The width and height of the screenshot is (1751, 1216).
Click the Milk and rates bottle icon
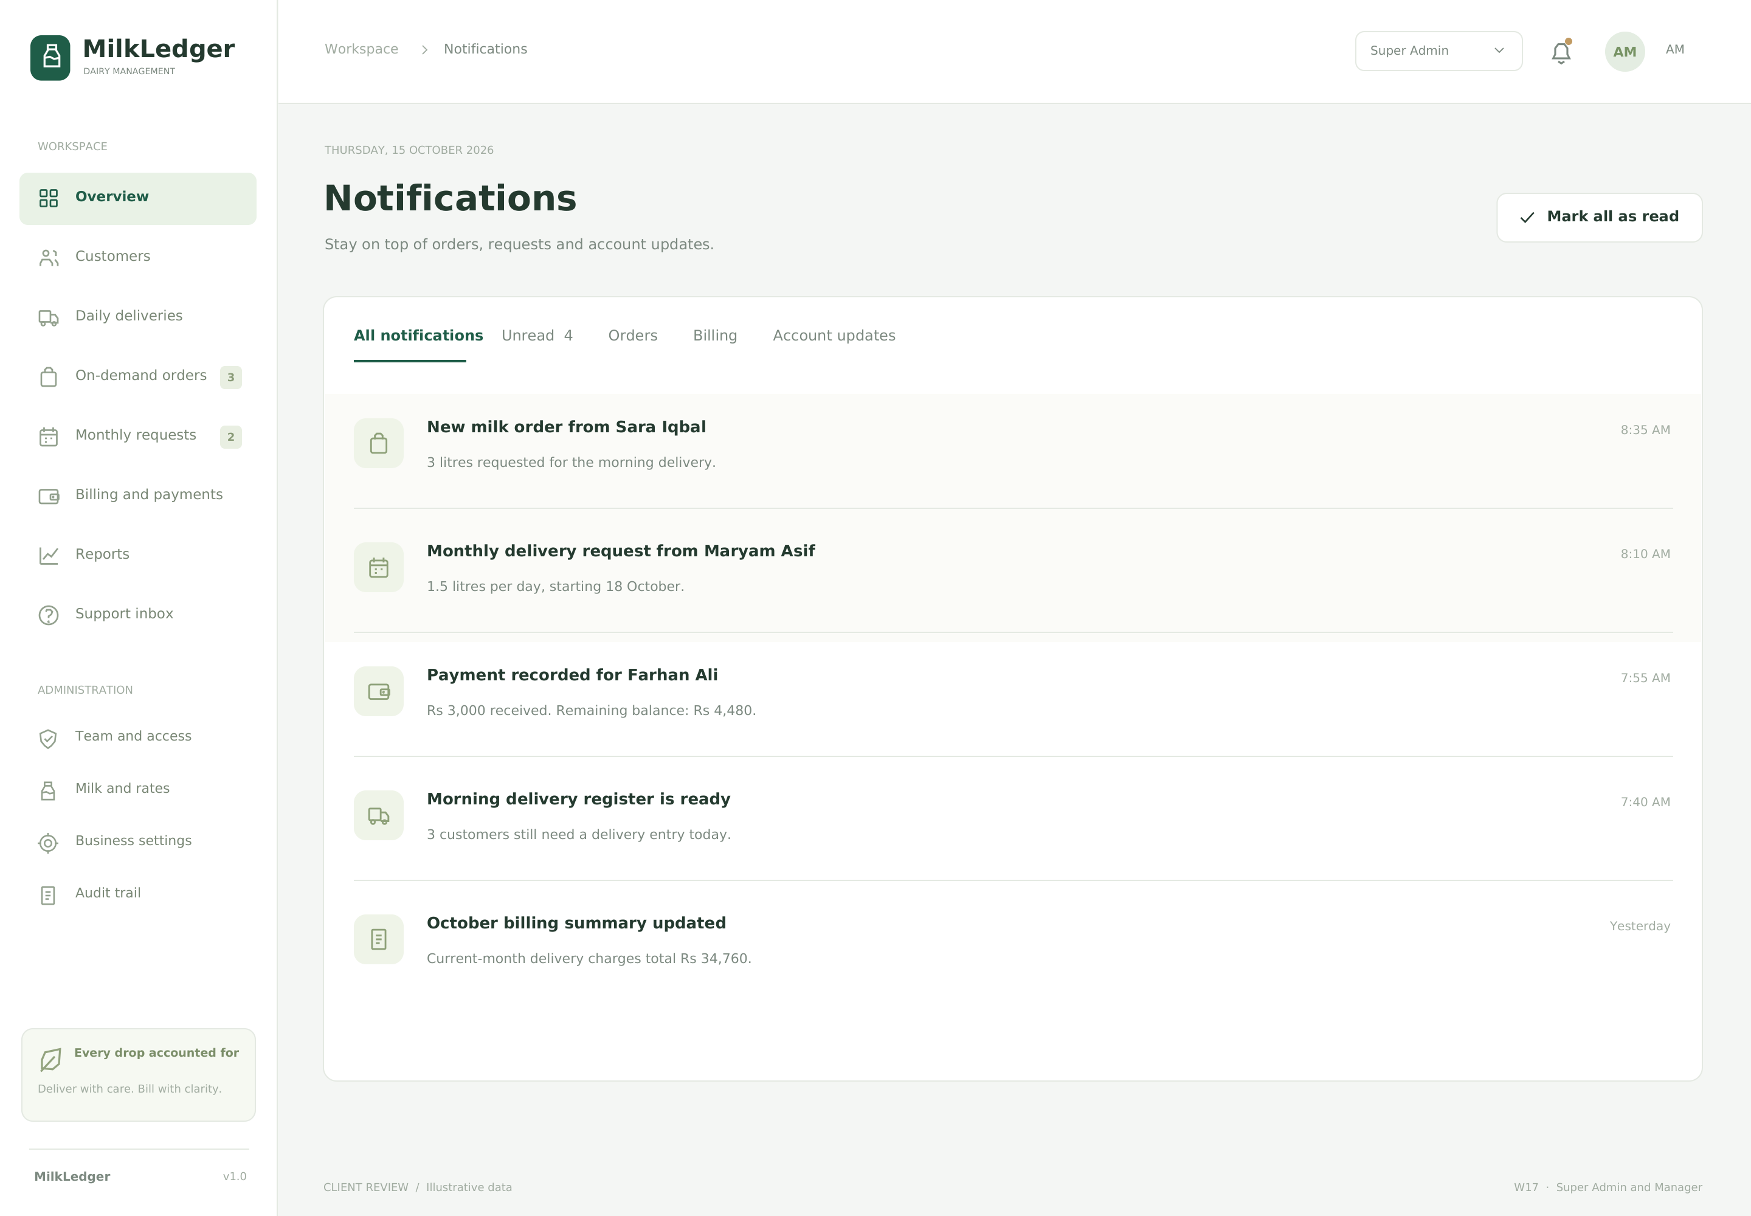click(x=48, y=791)
